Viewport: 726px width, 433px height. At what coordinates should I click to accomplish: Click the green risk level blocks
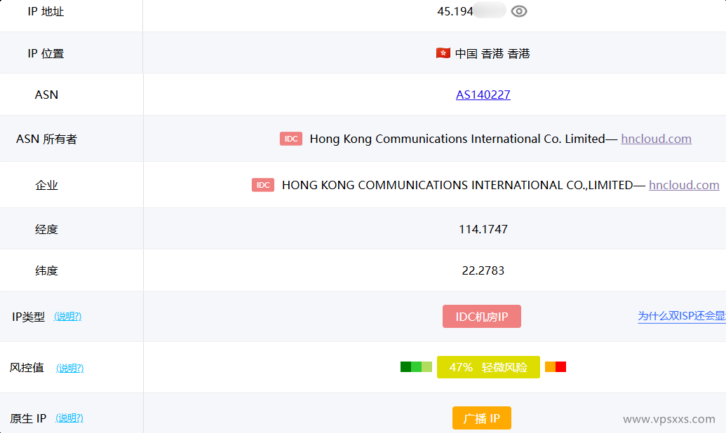point(416,366)
